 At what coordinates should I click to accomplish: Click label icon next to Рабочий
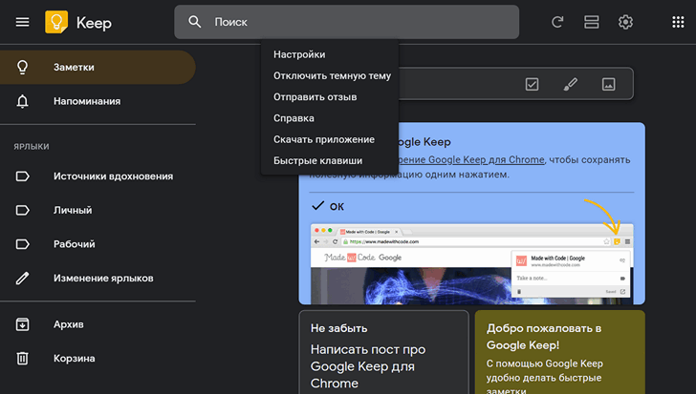point(22,244)
